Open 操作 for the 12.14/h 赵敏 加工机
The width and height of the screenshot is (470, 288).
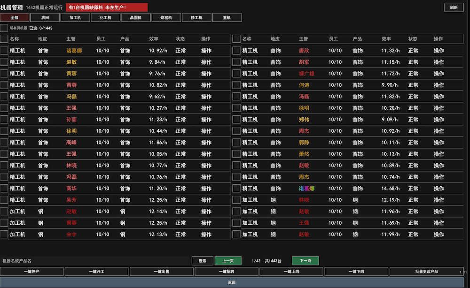pyautogui.click(x=206, y=212)
